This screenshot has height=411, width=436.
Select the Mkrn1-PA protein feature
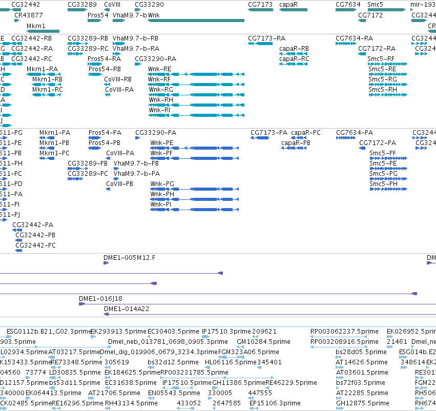pos(47,138)
